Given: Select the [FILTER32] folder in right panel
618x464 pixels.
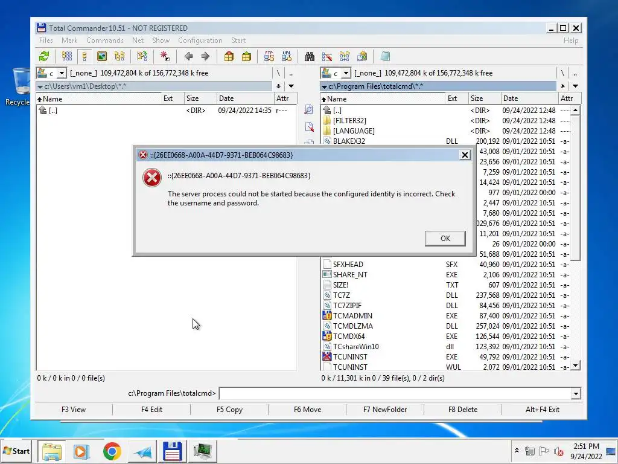Looking at the screenshot, I should [x=446, y=121].
